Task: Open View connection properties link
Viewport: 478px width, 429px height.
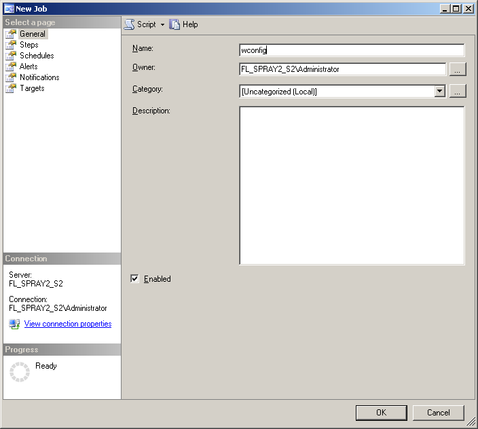Action: (68, 324)
